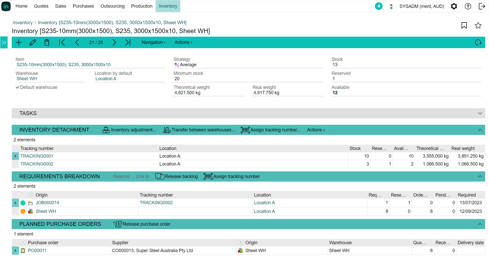Click the add new record plus icon
The image size is (489, 275).
[x=19, y=43]
